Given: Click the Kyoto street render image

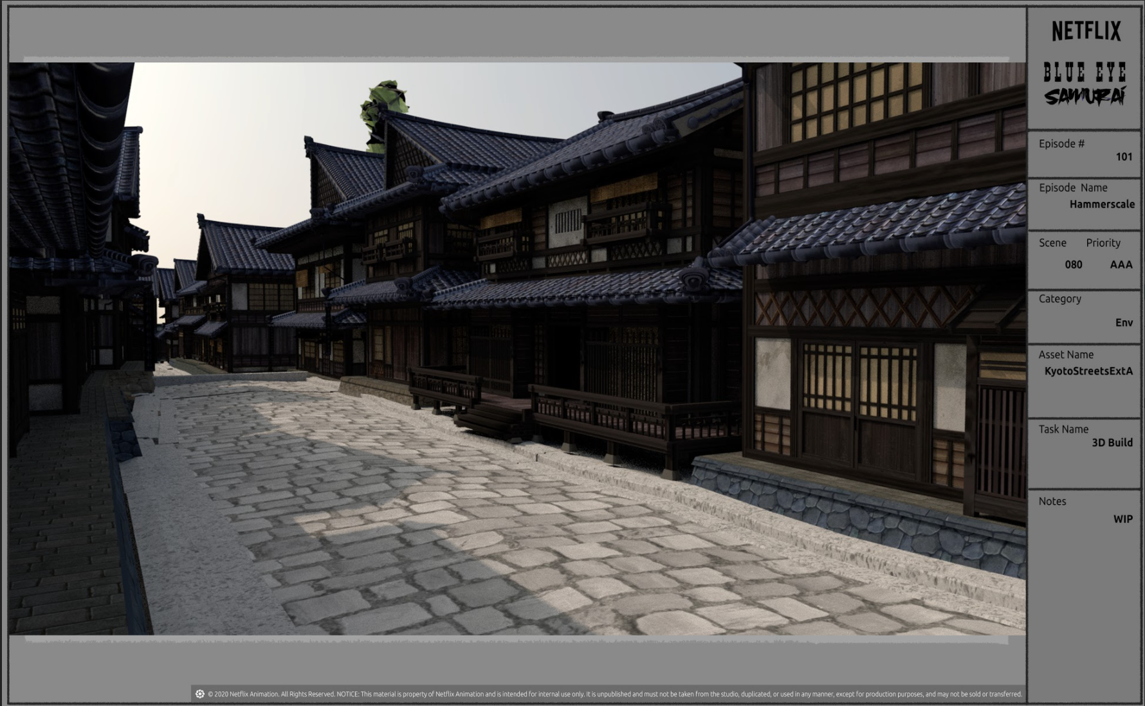Looking at the screenshot, I should pyautogui.click(x=517, y=348).
